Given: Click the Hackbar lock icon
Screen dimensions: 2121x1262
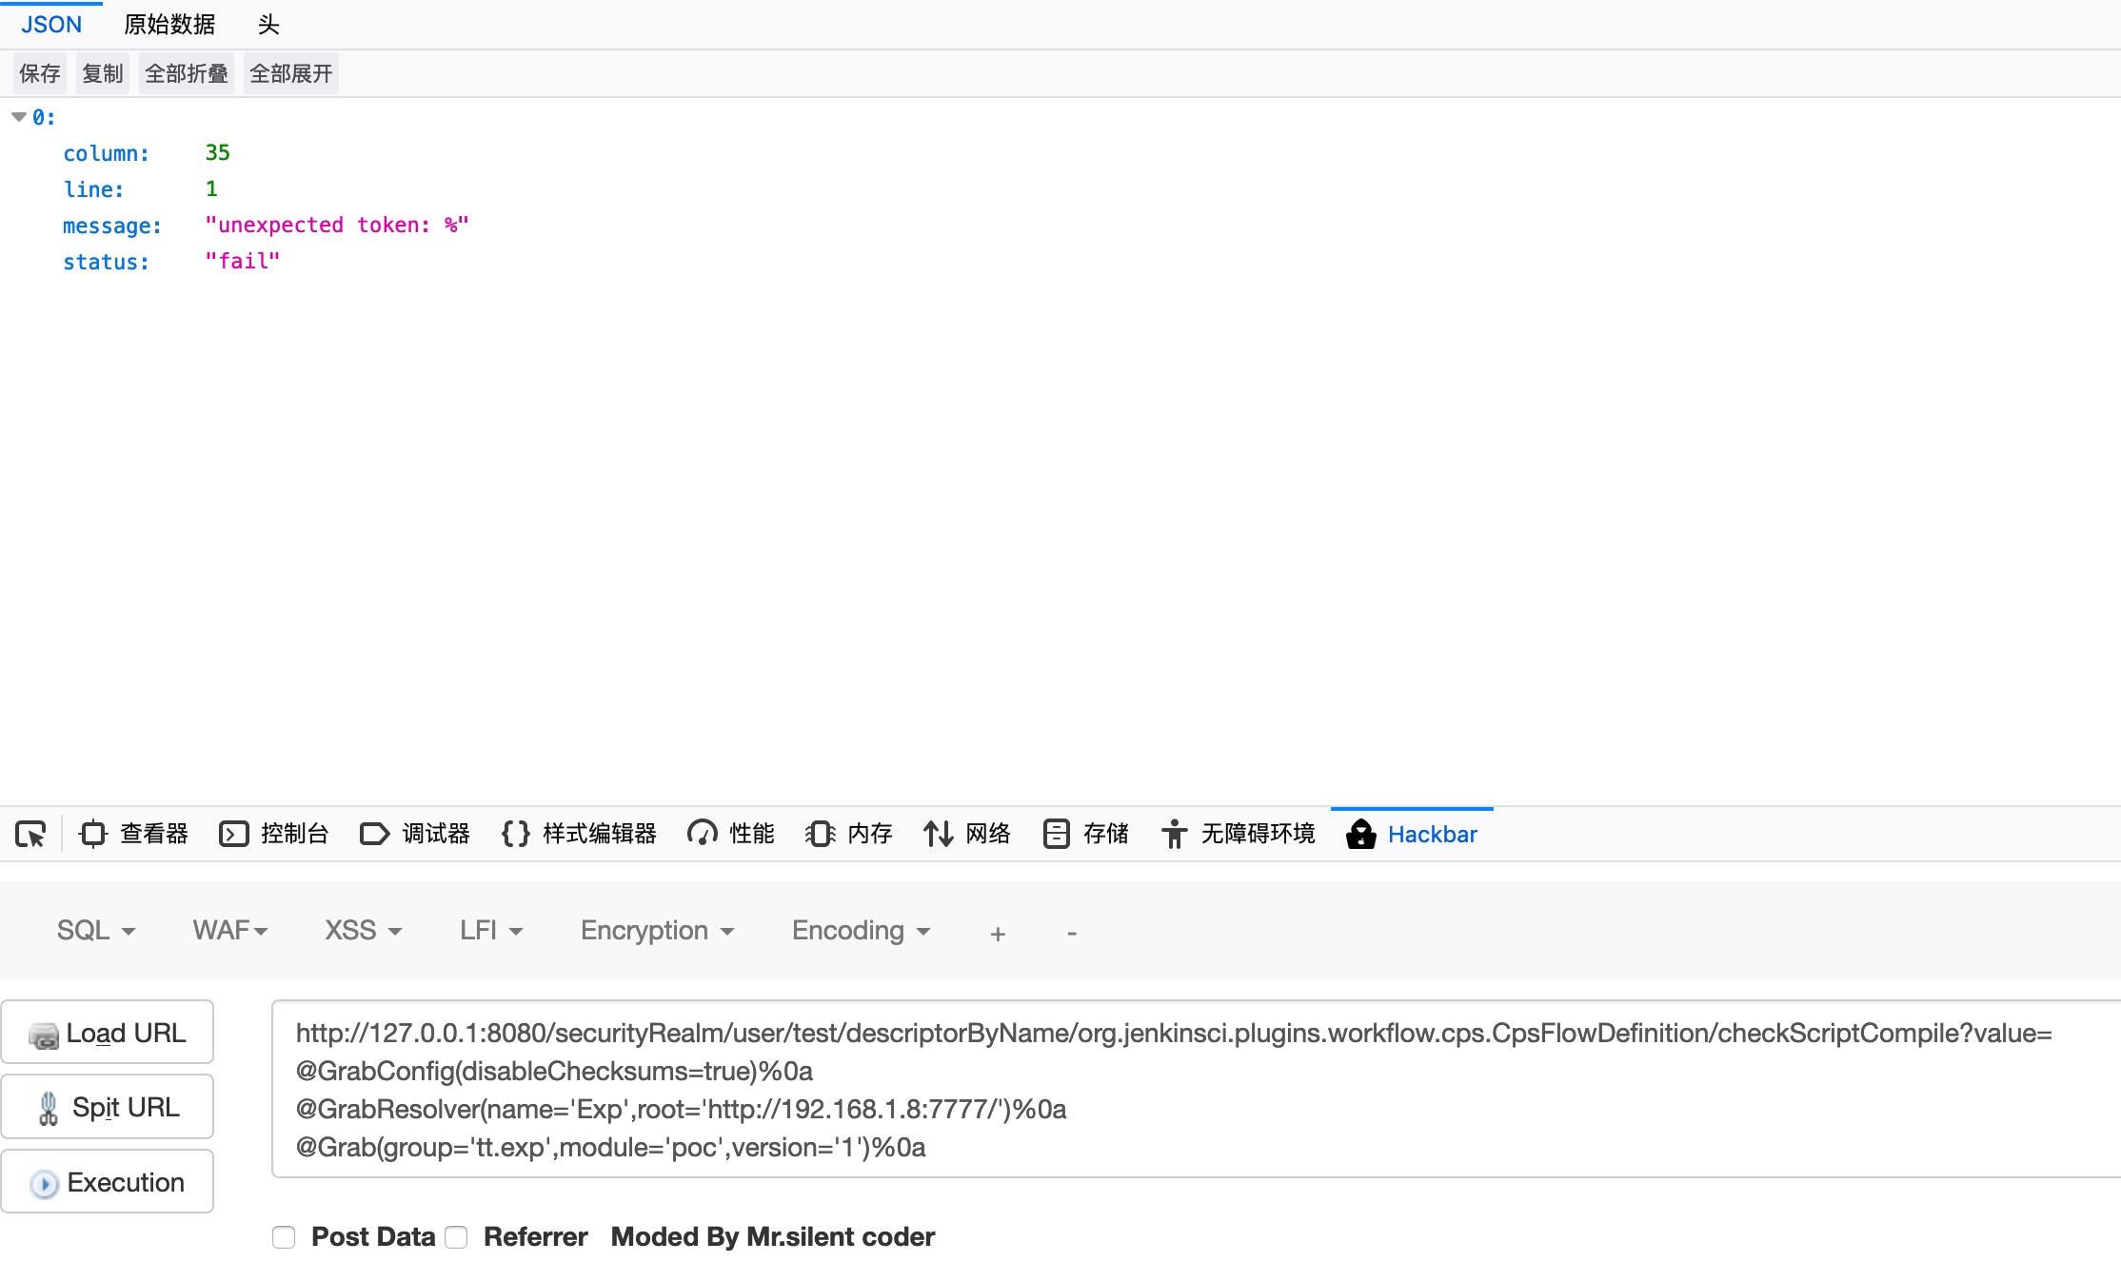Looking at the screenshot, I should click(x=1360, y=835).
